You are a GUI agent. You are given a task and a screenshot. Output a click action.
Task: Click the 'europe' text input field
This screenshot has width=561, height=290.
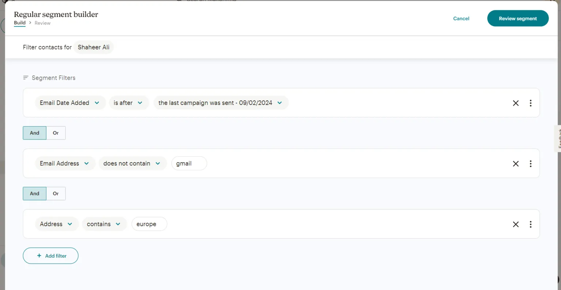149,224
